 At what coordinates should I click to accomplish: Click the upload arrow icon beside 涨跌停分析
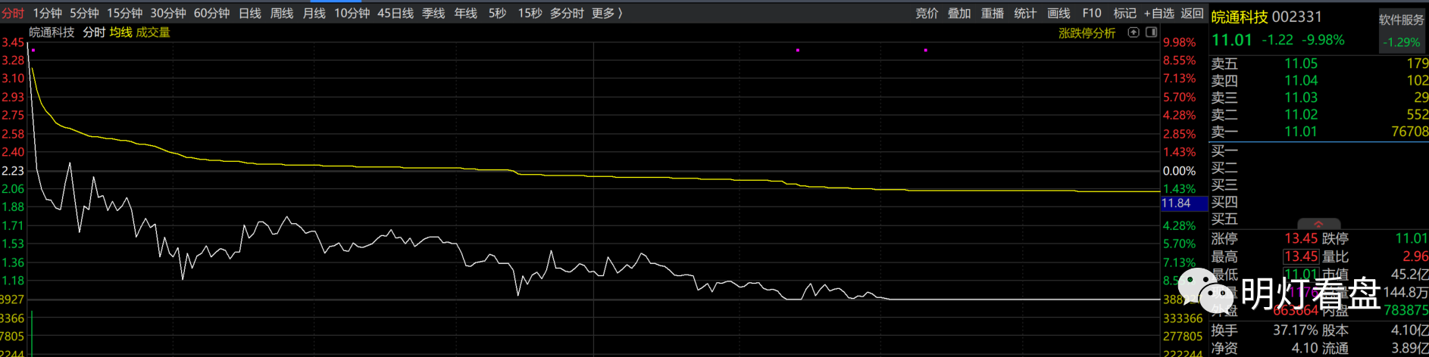click(x=1134, y=33)
